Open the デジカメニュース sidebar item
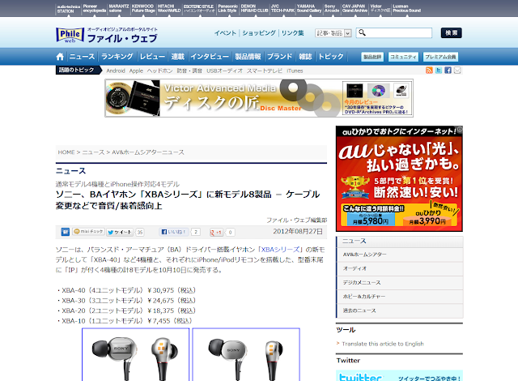518x381 pixels. click(x=400, y=283)
